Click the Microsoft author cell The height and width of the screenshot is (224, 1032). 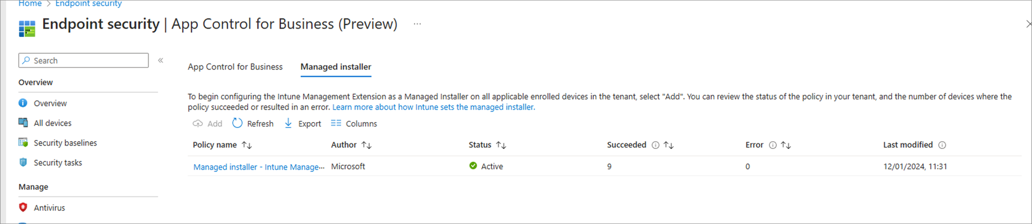pyautogui.click(x=348, y=166)
